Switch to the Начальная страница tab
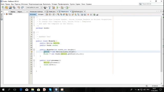The image size is (164, 92). point(36,11)
